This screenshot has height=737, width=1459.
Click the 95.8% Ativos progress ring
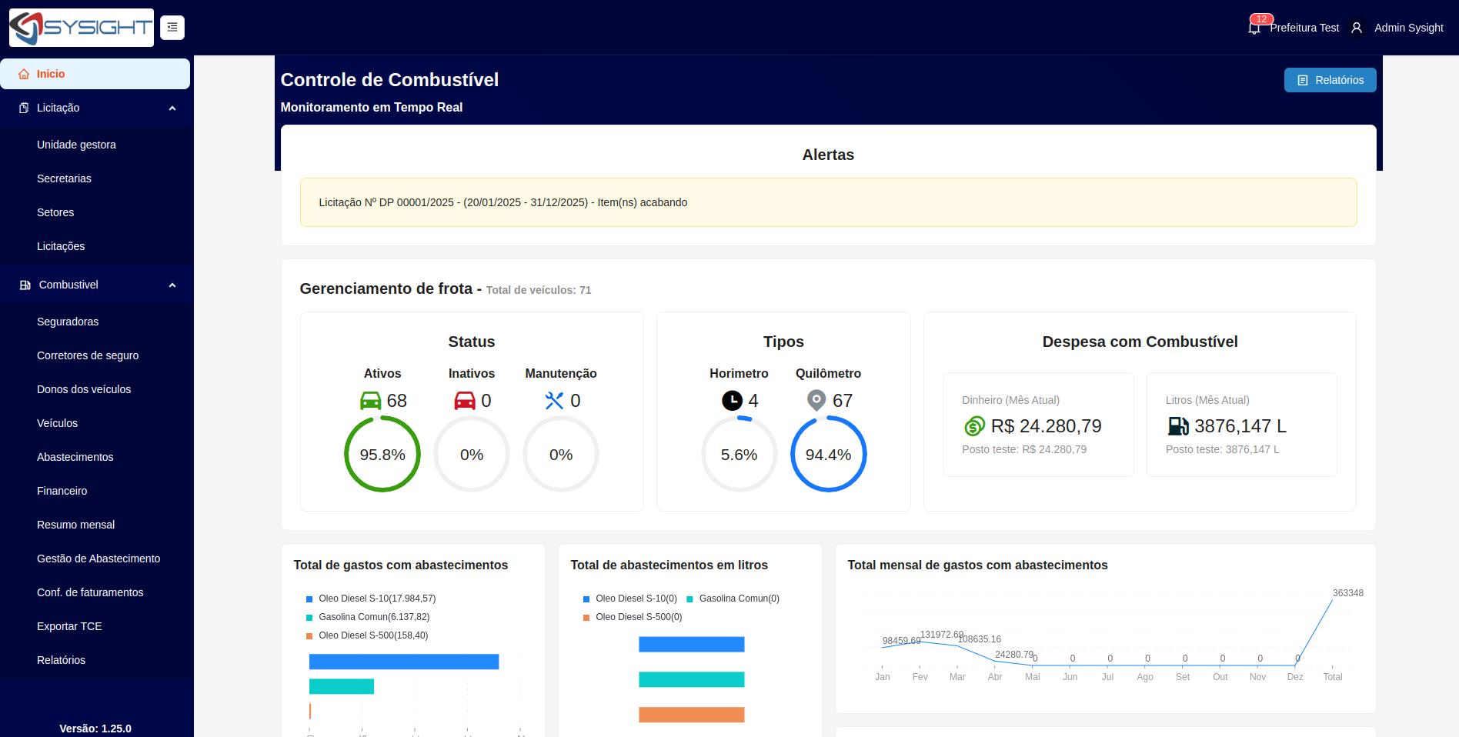point(382,455)
